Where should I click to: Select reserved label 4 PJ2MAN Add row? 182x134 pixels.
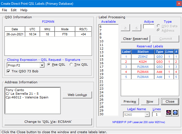pos(150,72)
